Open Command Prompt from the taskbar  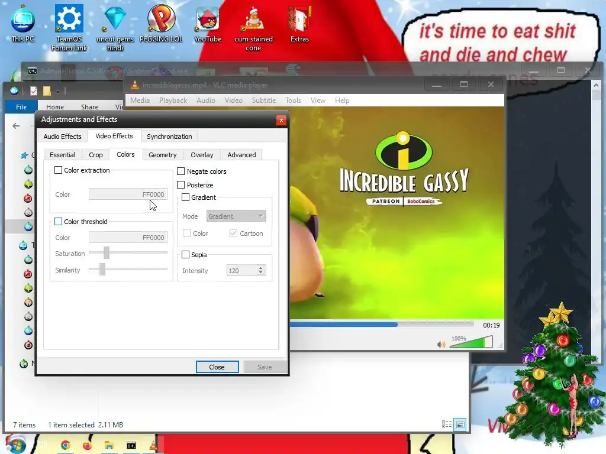pyautogui.click(x=131, y=446)
